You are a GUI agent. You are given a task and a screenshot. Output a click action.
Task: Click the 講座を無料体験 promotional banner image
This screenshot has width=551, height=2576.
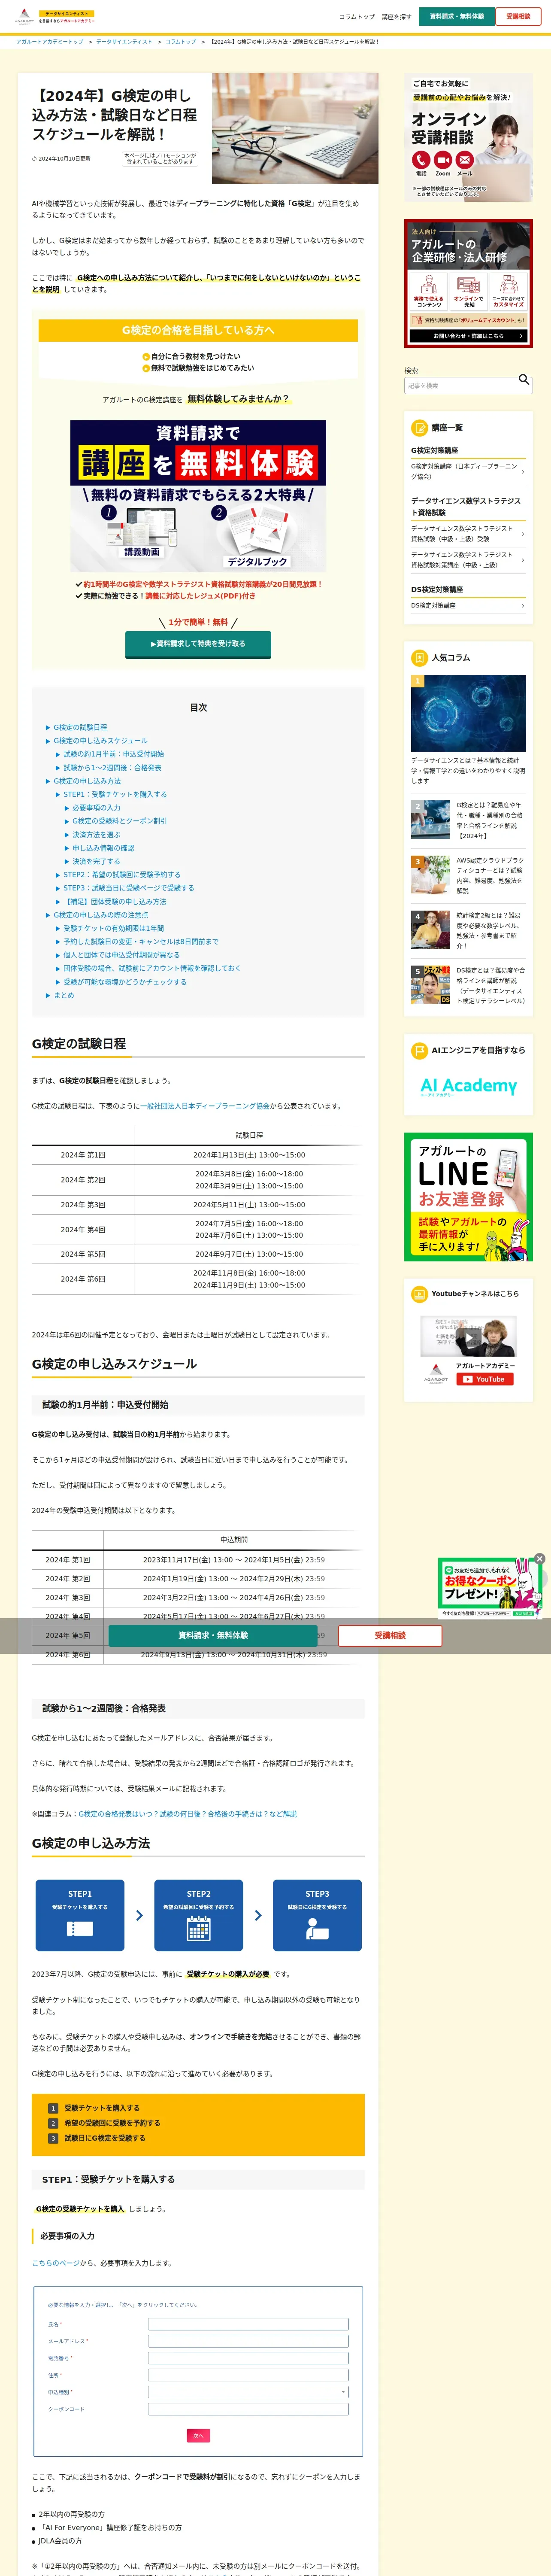click(198, 496)
